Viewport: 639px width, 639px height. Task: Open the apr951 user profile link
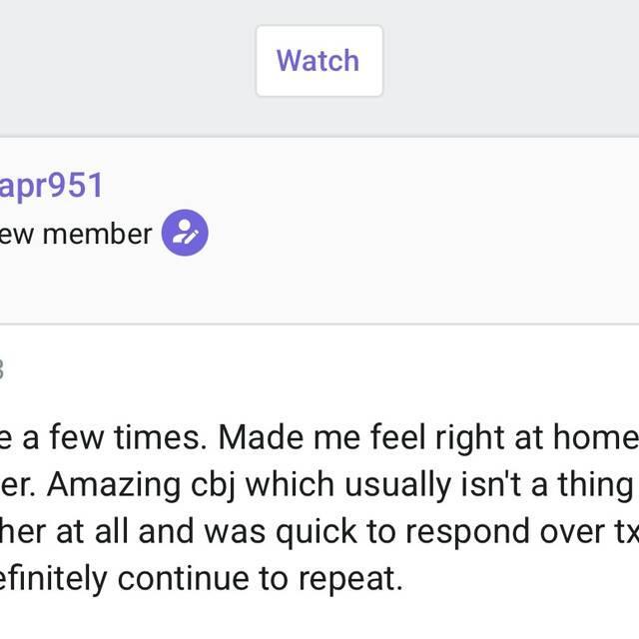coord(51,186)
